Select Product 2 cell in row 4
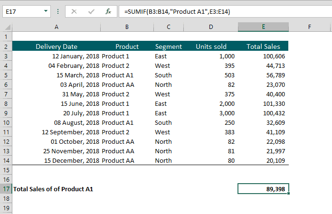Screen dimensions: 332x214 [x=127, y=66]
